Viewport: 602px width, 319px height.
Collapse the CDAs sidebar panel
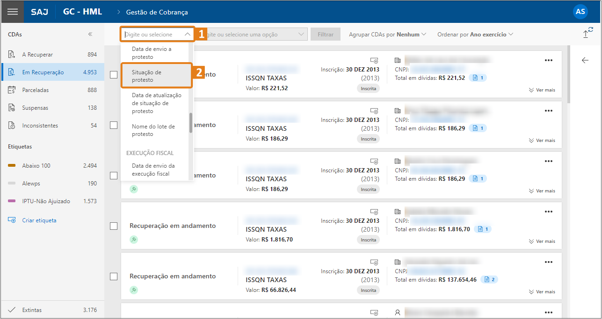90,34
